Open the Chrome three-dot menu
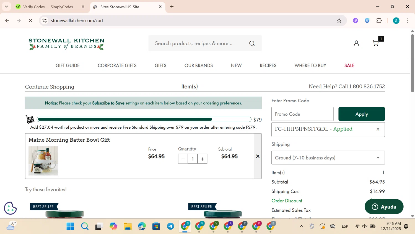 click(408, 21)
